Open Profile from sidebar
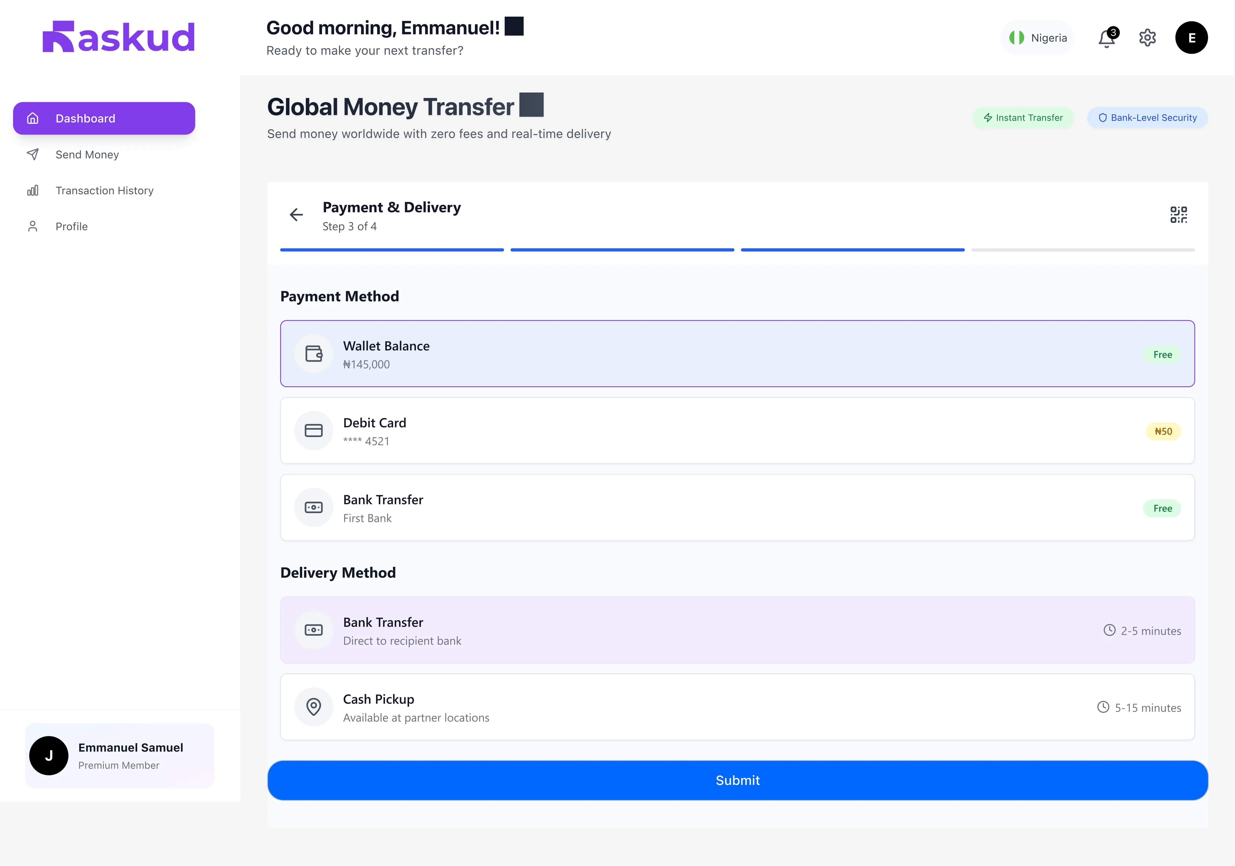The image size is (1235, 866). click(x=104, y=226)
